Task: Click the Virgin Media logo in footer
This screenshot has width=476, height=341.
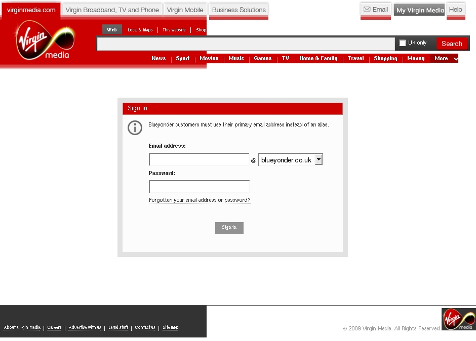Action: click(459, 319)
